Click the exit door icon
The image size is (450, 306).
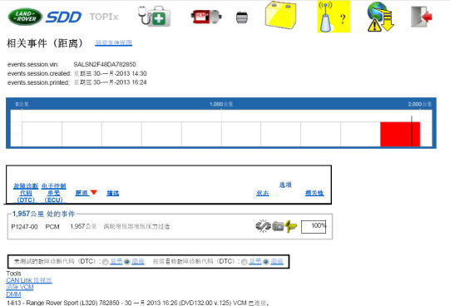point(422,17)
